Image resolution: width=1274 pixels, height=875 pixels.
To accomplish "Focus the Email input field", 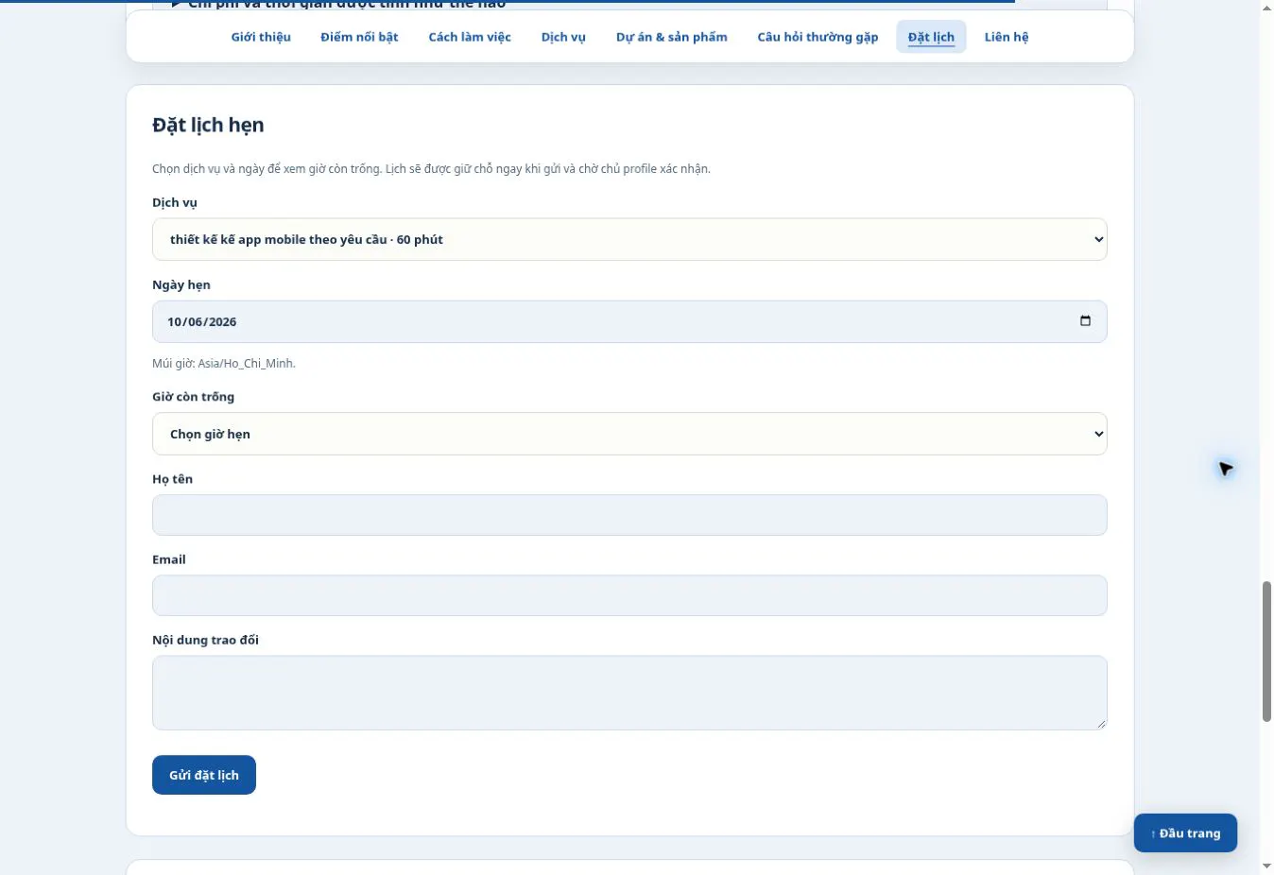I will coord(629,595).
